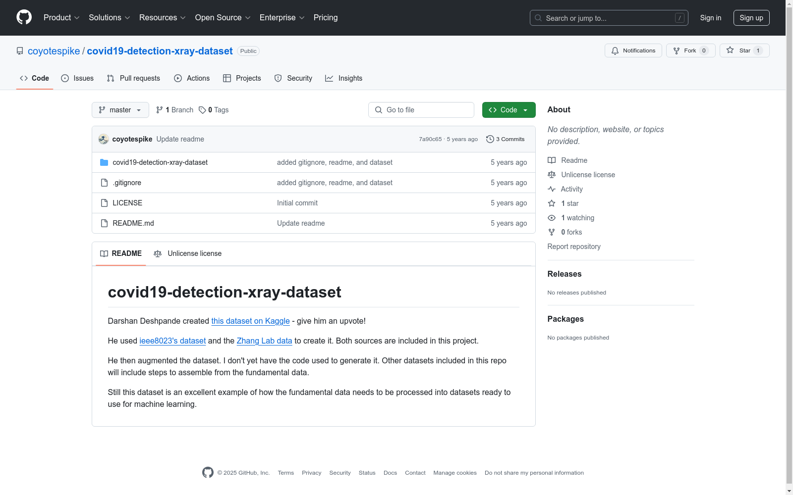Open the footer Terms link
This screenshot has width=793, height=495.
(286, 473)
